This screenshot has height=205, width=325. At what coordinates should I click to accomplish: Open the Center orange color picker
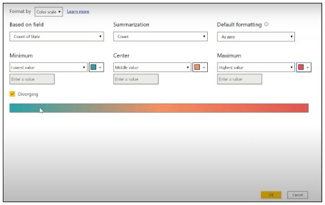200,67
